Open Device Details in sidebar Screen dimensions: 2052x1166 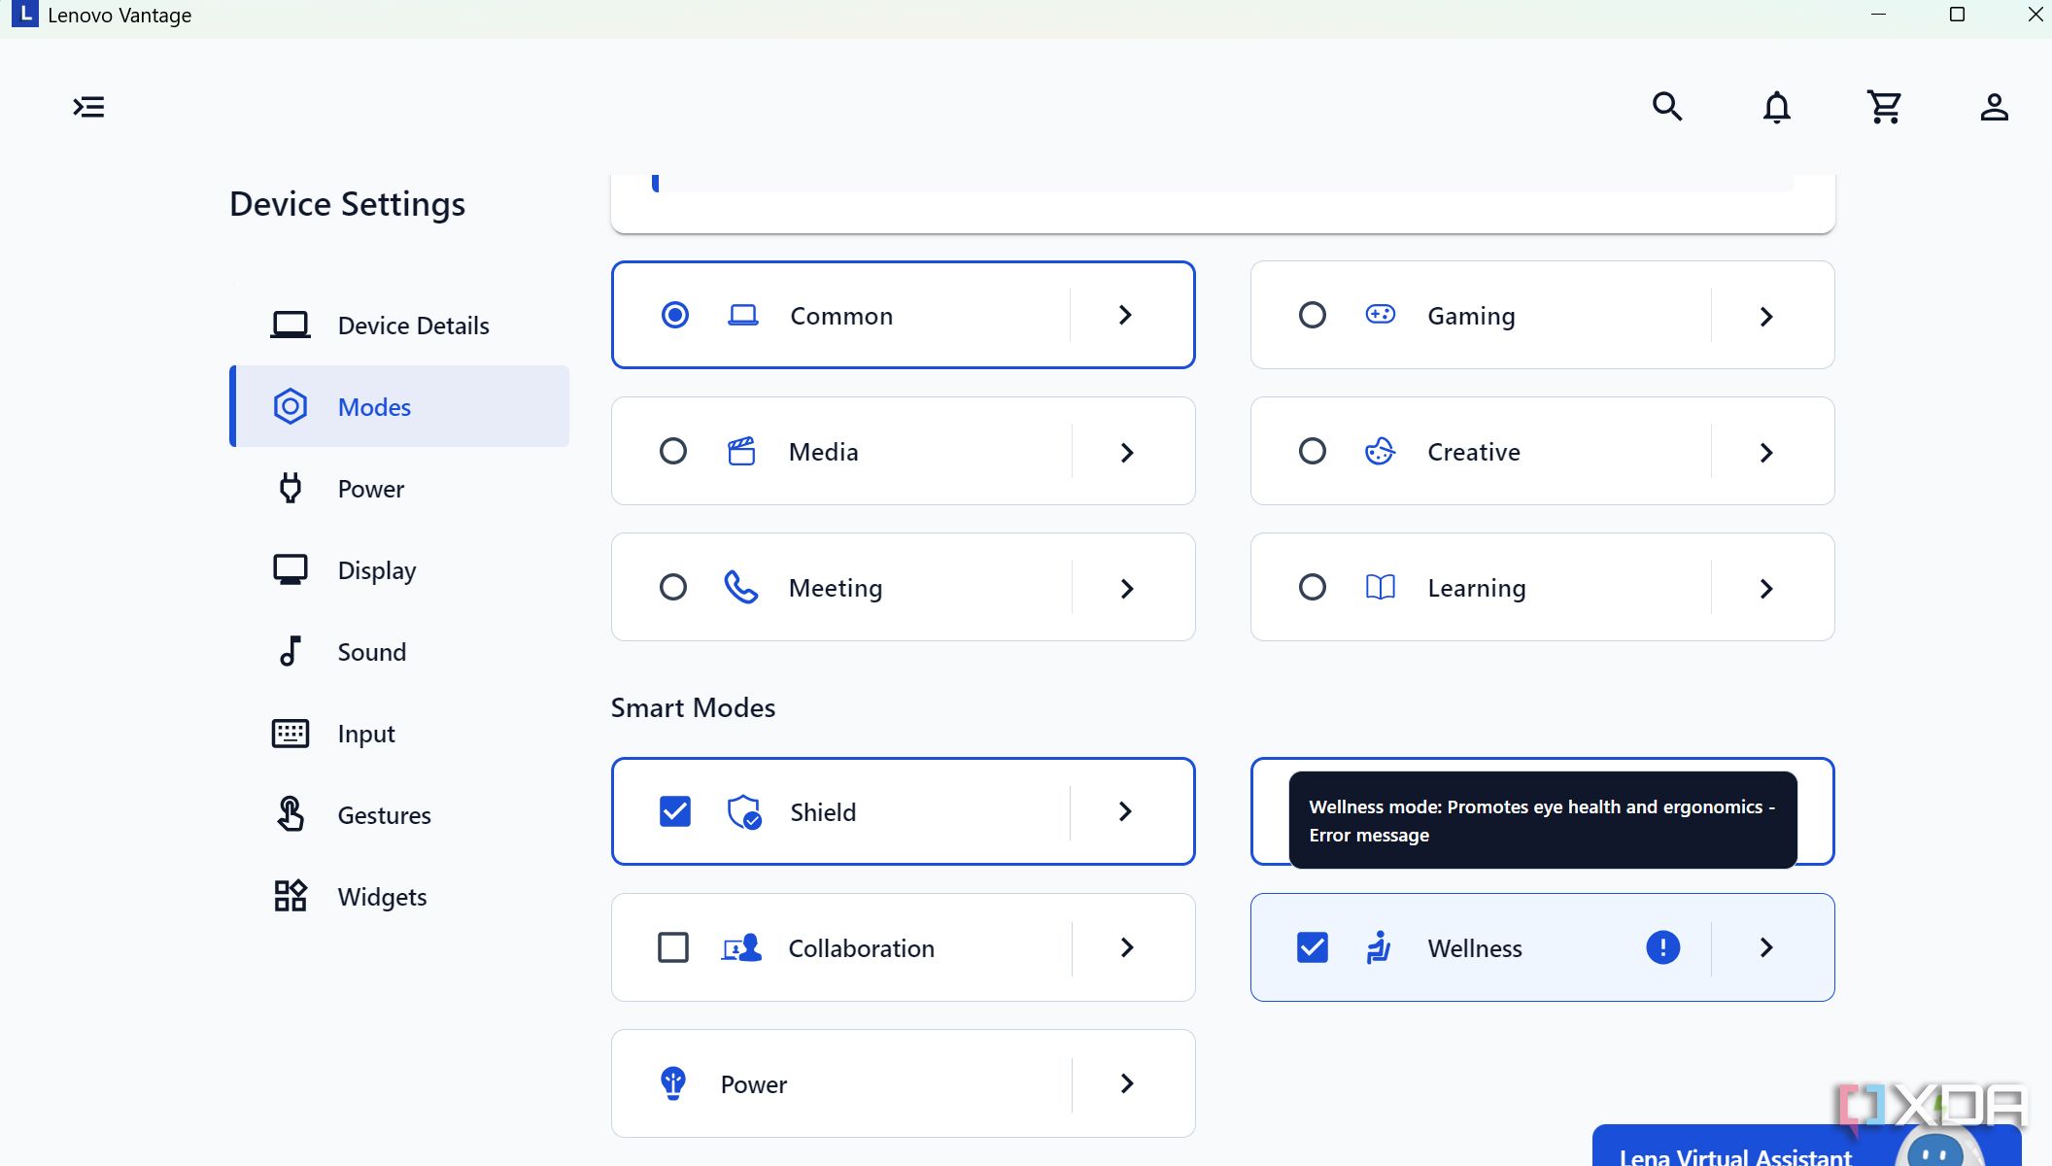(x=400, y=325)
